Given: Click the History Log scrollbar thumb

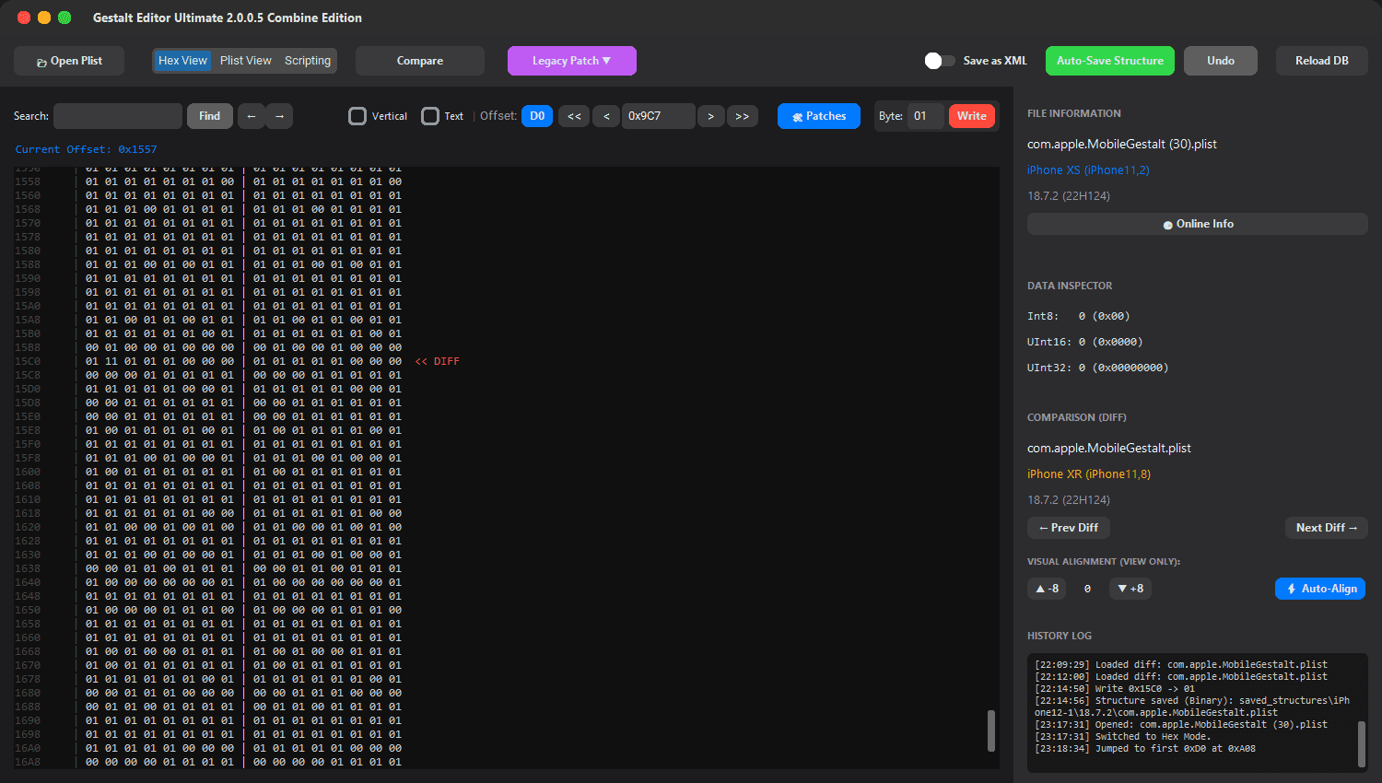Looking at the screenshot, I should point(1362,743).
